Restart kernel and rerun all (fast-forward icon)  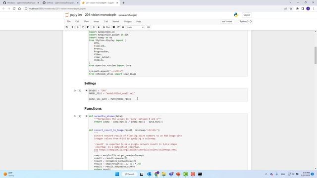[123, 27]
